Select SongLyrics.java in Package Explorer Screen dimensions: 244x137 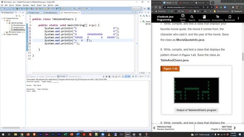click(x=18, y=27)
